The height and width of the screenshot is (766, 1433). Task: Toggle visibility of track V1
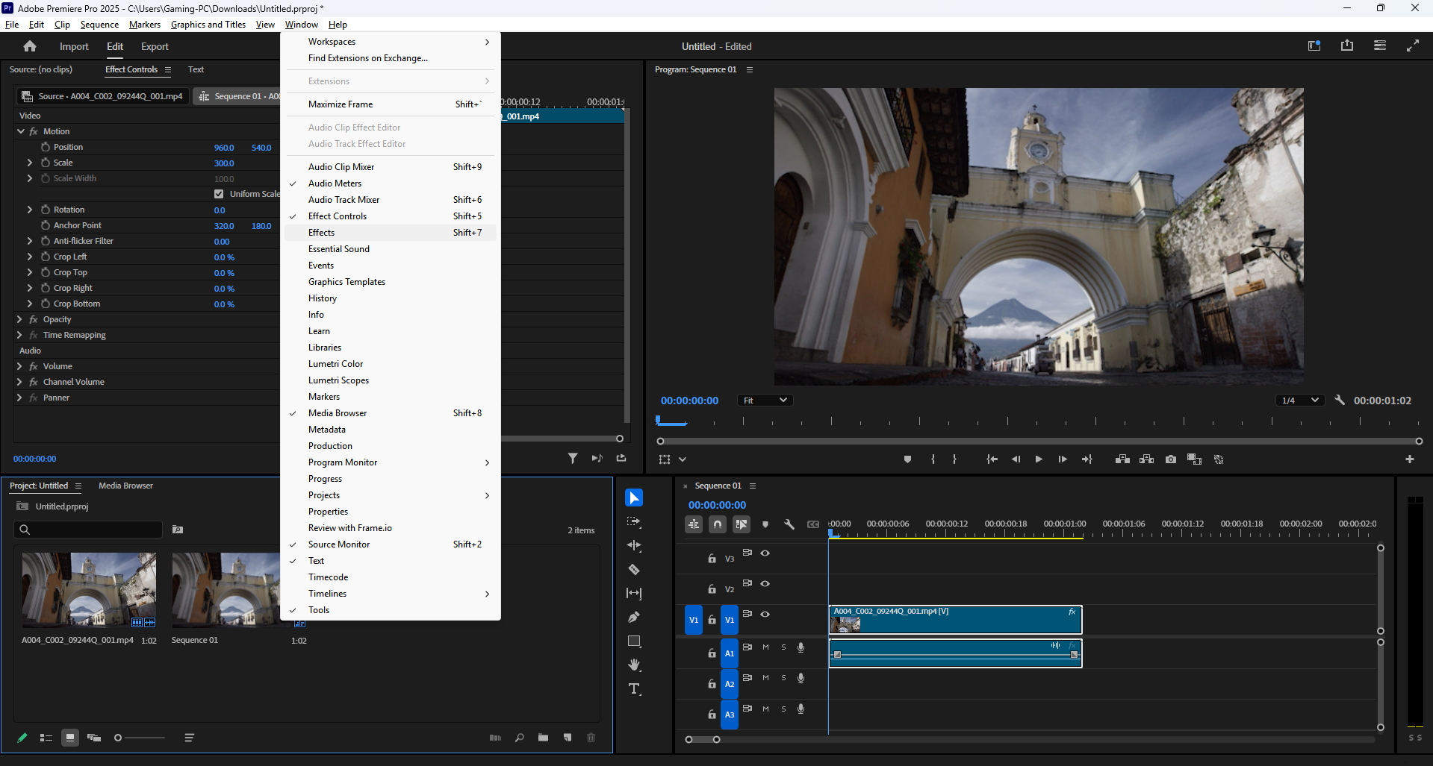click(765, 615)
